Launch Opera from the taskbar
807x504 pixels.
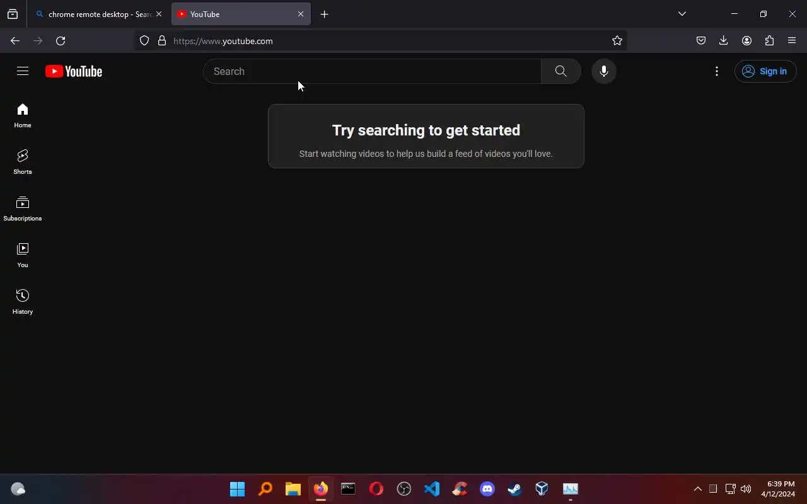376,489
